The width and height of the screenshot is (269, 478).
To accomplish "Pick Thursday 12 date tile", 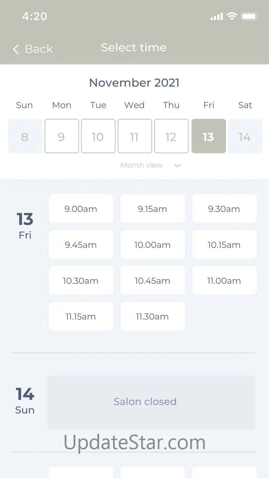I will point(171,136).
